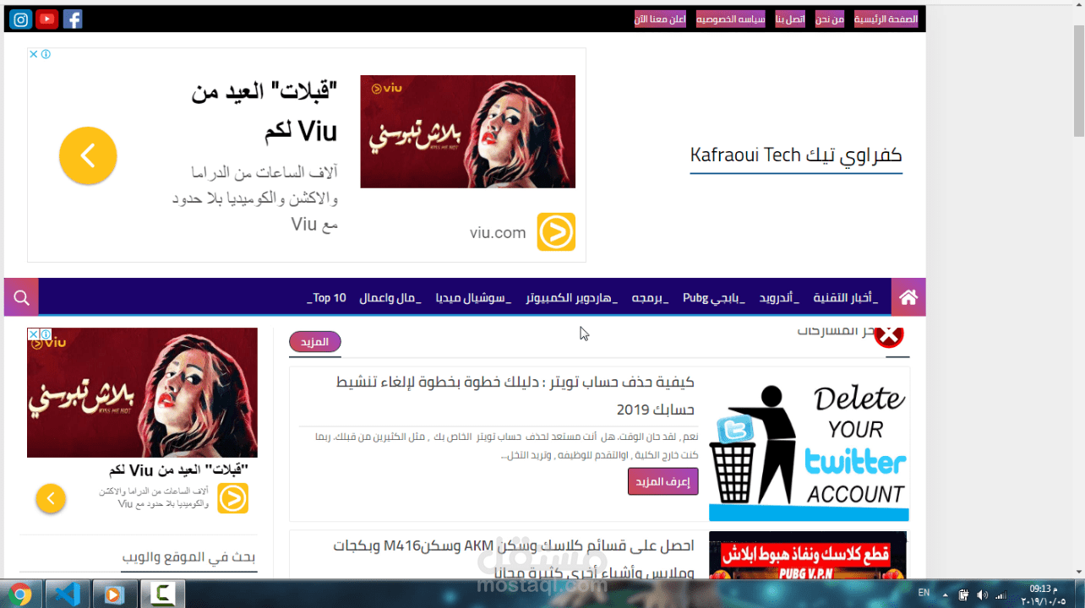Click the page vertical scrollbar thumb
The height and width of the screenshot is (608, 1085).
(x=1078, y=80)
